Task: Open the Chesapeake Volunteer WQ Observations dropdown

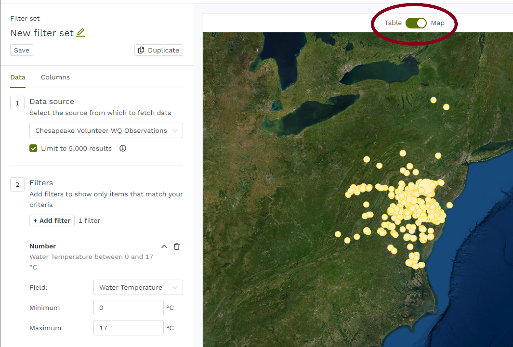Action: (x=106, y=131)
